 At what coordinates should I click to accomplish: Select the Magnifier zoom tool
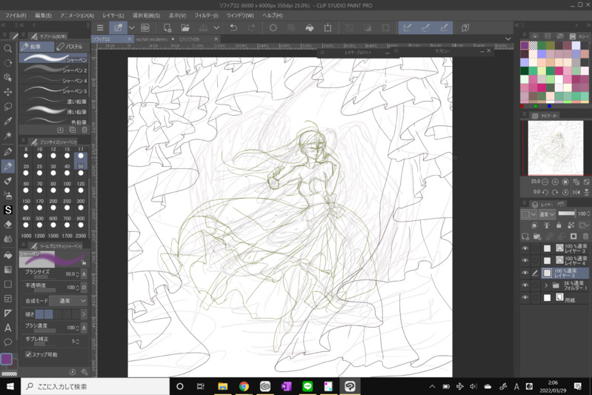8,49
